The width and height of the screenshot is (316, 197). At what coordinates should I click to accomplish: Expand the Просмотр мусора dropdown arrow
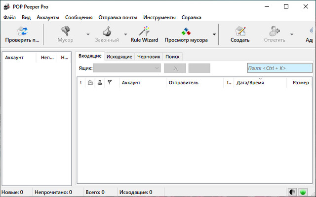point(214,34)
